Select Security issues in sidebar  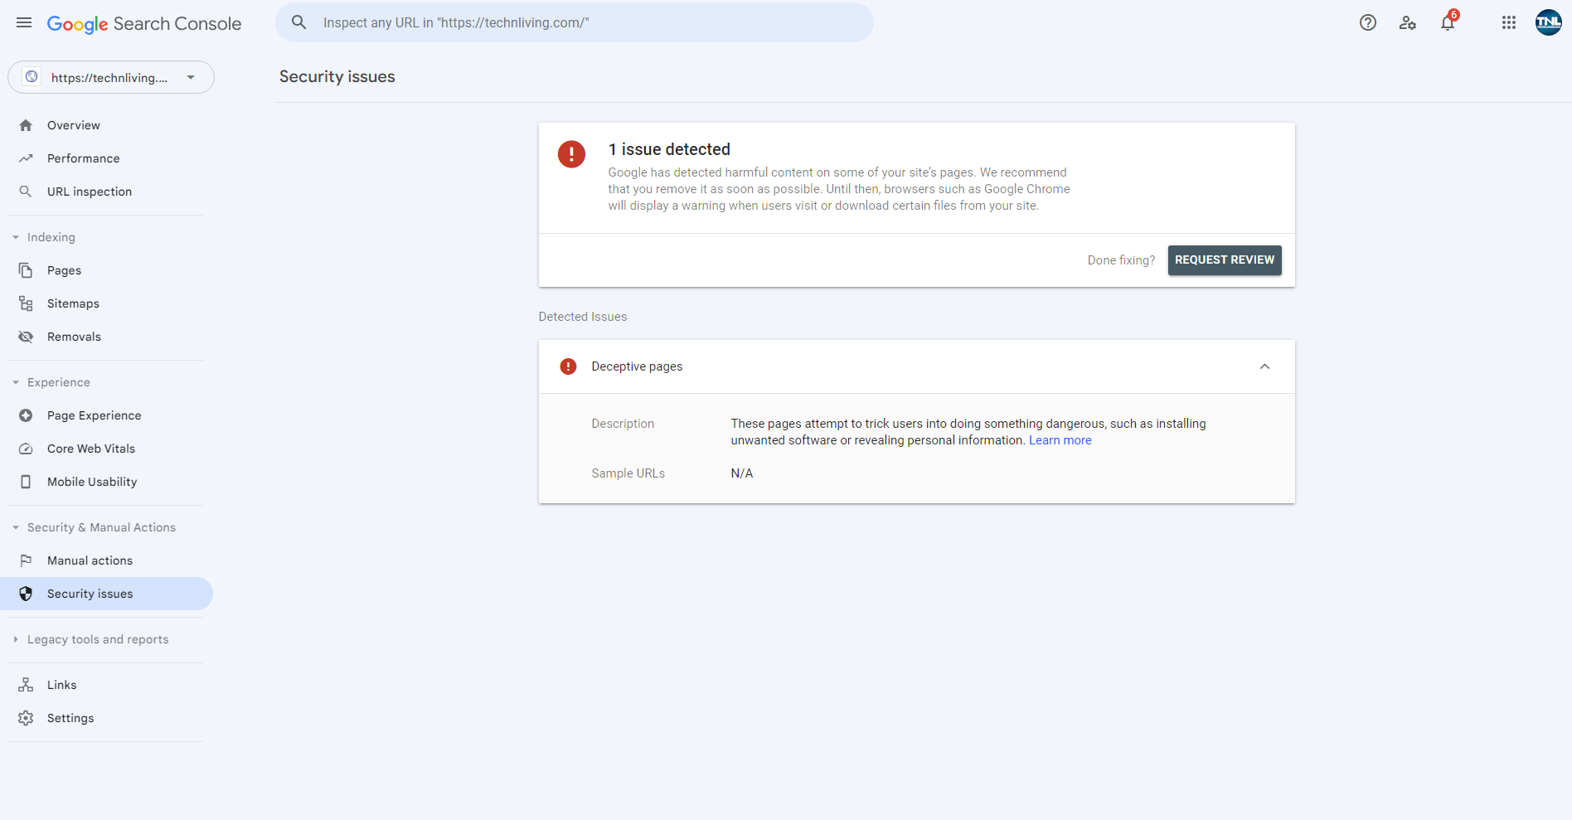[106, 594]
